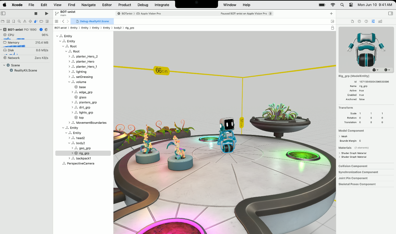Click the related items grid icon

tap(57, 21)
